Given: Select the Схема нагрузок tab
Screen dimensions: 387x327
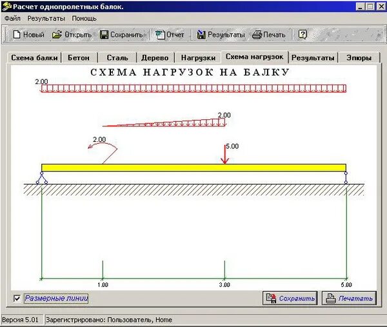Looking at the screenshot, I should pyautogui.click(x=255, y=57).
